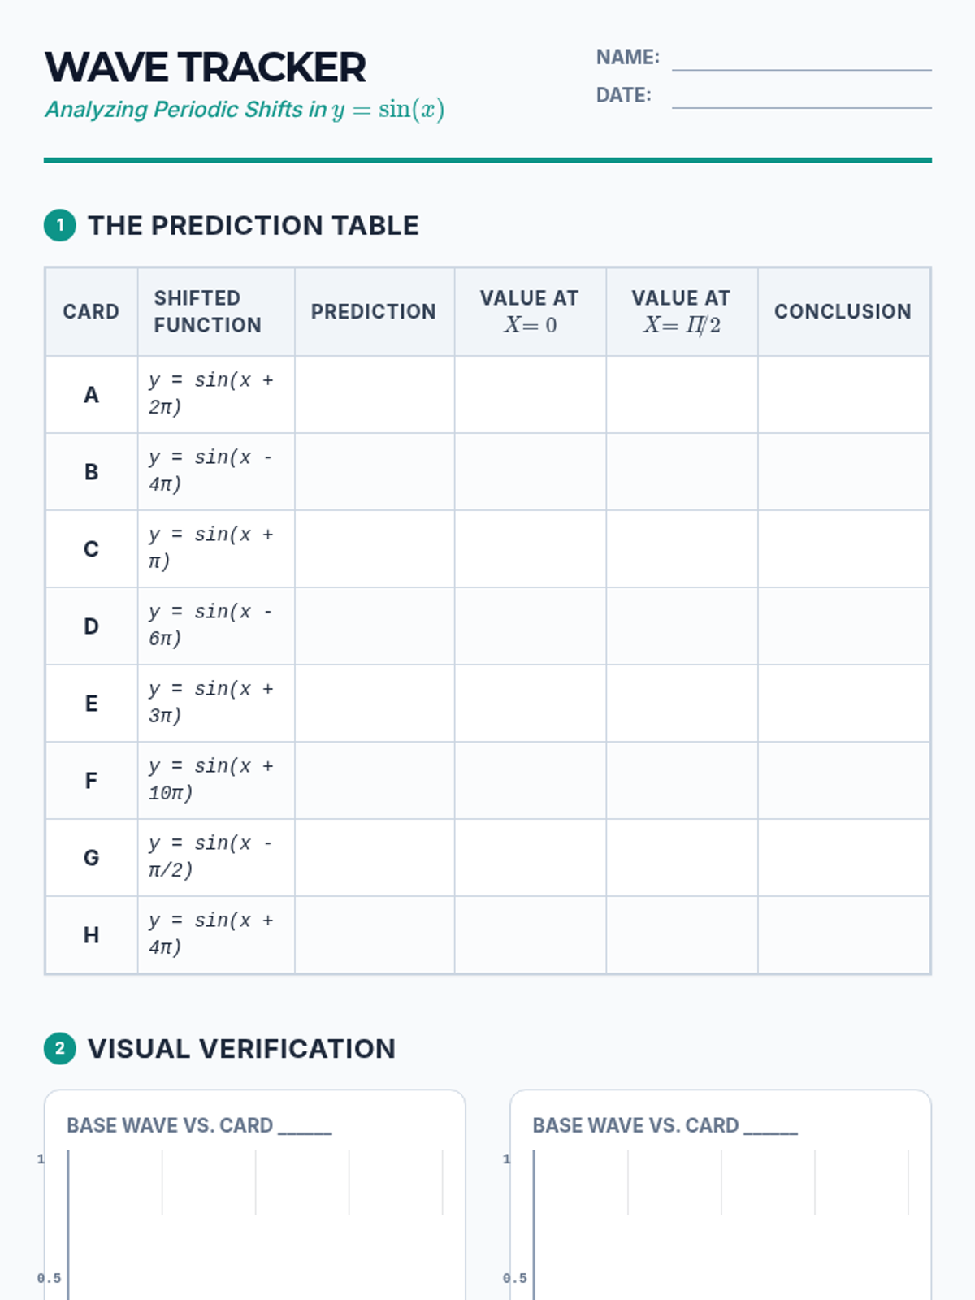Select the Prediction cell for card A
Image resolution: width=975 pixels, height=1300 pixels.
[x=375, y=394]
